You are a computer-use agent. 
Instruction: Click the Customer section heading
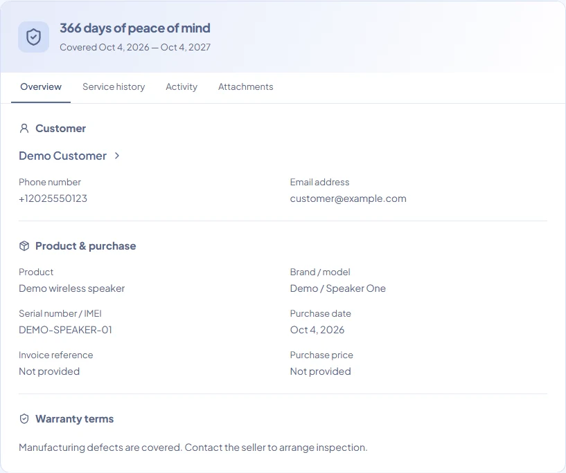click(61, 129)
